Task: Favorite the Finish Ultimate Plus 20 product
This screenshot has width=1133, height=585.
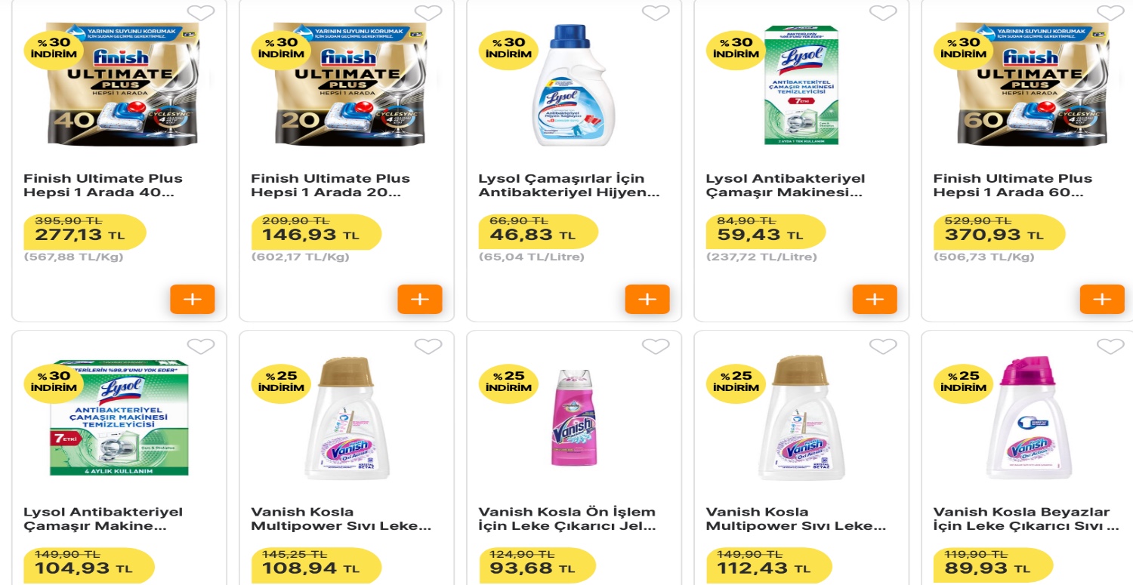Action: click(428, 13)
